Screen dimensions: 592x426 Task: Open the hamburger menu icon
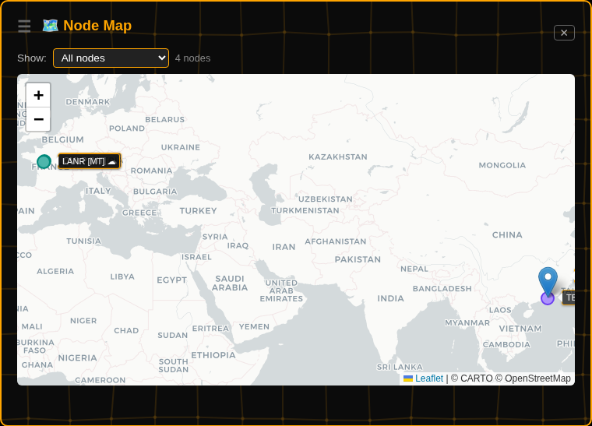[x=24, y=26]
